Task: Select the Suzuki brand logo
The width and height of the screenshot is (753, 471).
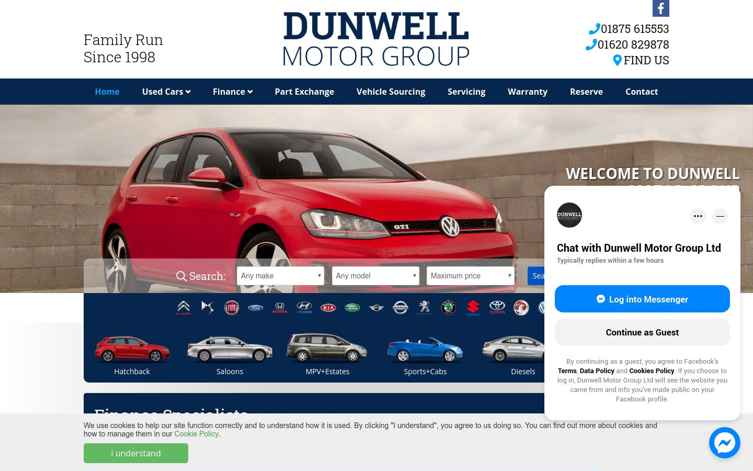Action: coord(473,308)
